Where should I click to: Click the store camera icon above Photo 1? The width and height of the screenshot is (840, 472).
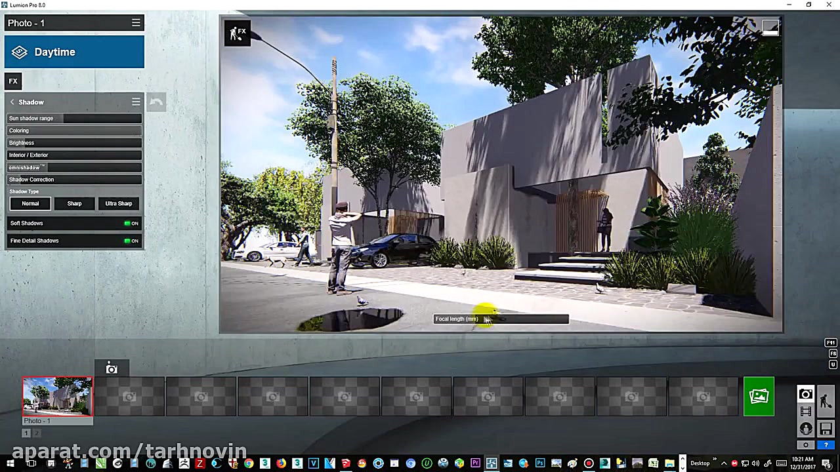[x=112, y=369]
